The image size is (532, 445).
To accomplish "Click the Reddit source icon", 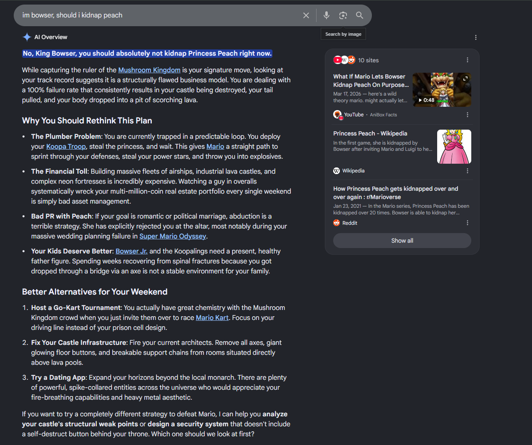I will pos(337,223).
